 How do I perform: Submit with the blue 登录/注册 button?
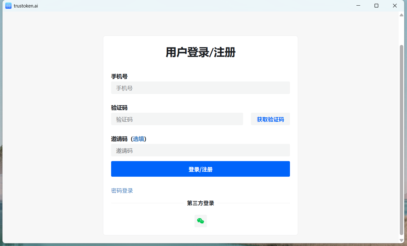click(x=200, y=169)
